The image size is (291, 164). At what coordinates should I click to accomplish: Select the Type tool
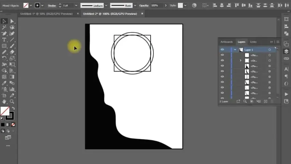pos(4,40)
